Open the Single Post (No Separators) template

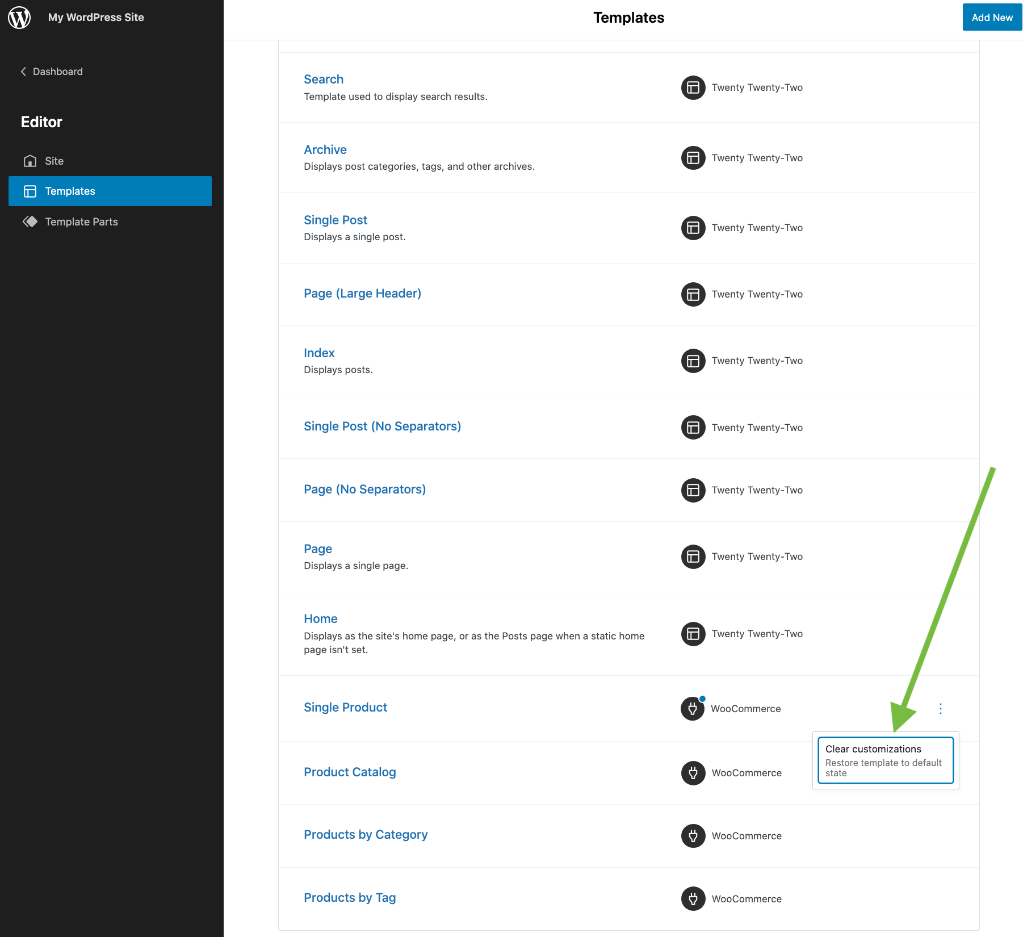coord(382,426)
